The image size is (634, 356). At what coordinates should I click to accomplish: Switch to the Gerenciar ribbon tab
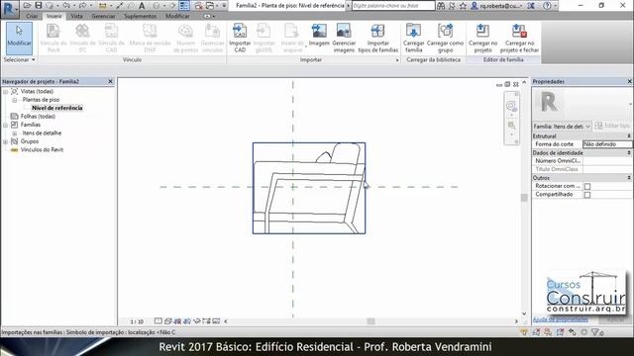(103, 16)
